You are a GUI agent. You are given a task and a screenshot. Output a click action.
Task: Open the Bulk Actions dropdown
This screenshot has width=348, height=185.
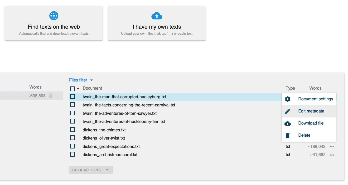click(91, 170)
